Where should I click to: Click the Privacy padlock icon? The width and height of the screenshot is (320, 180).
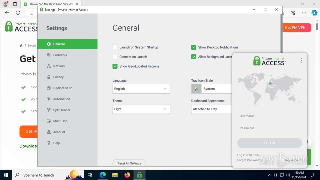49,77
